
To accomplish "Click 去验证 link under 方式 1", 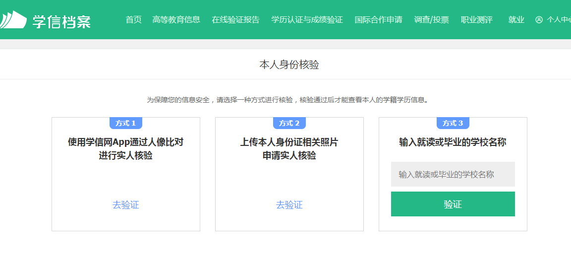I will [126, 205].
